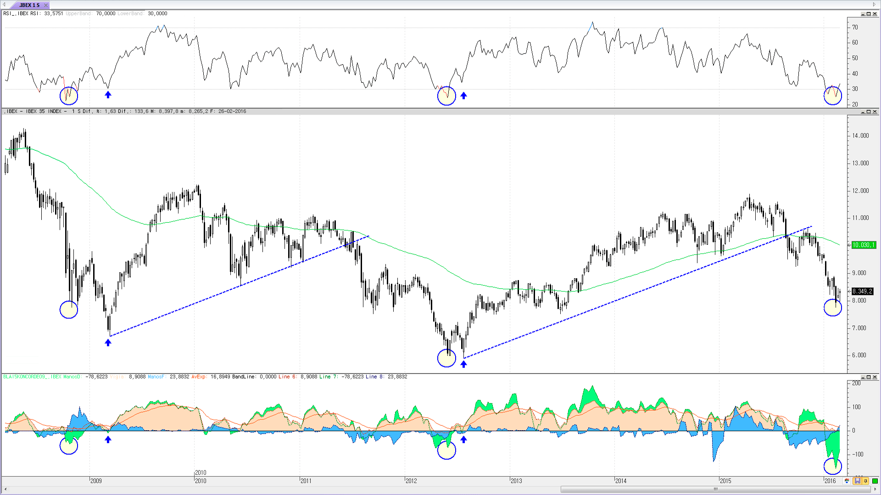
Task: Click the green moving average value 10.030,1
Action: pos(864,245)
